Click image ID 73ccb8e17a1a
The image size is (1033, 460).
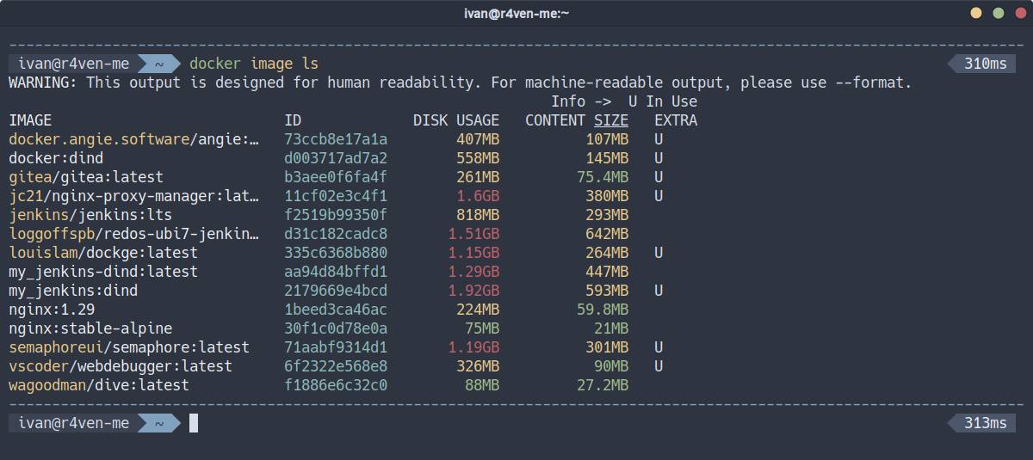coord(336,139)
